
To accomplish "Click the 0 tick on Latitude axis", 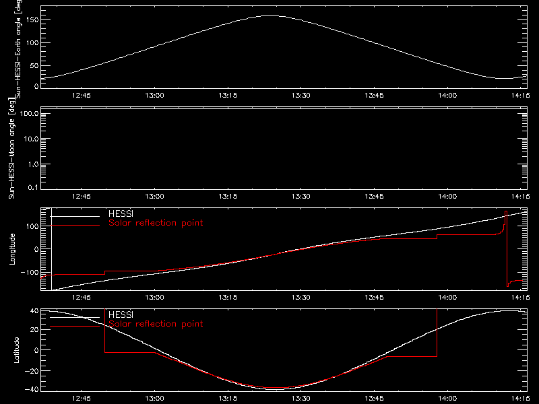I will coord(36,350).
